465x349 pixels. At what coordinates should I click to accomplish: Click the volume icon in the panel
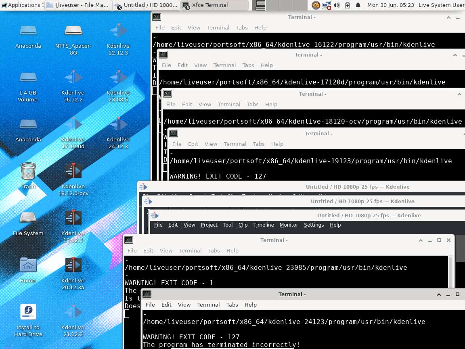pos(337,5)
